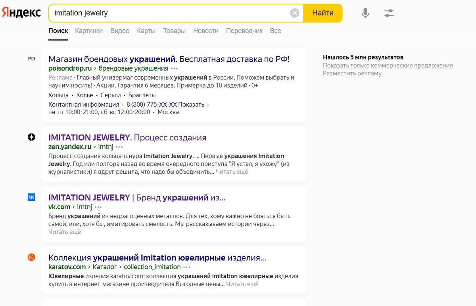Click the Zen favicon beside zen.yandex.ru result
The image size is (476, 306).
[31, 137]
